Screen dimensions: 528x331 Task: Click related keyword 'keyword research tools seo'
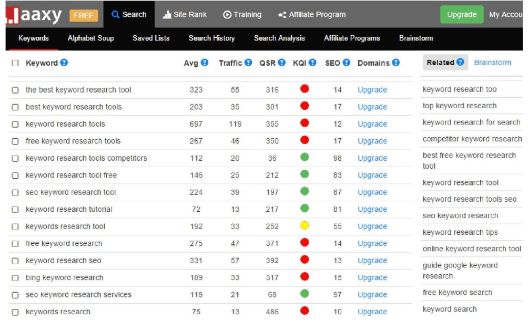(x=470, y=199)
